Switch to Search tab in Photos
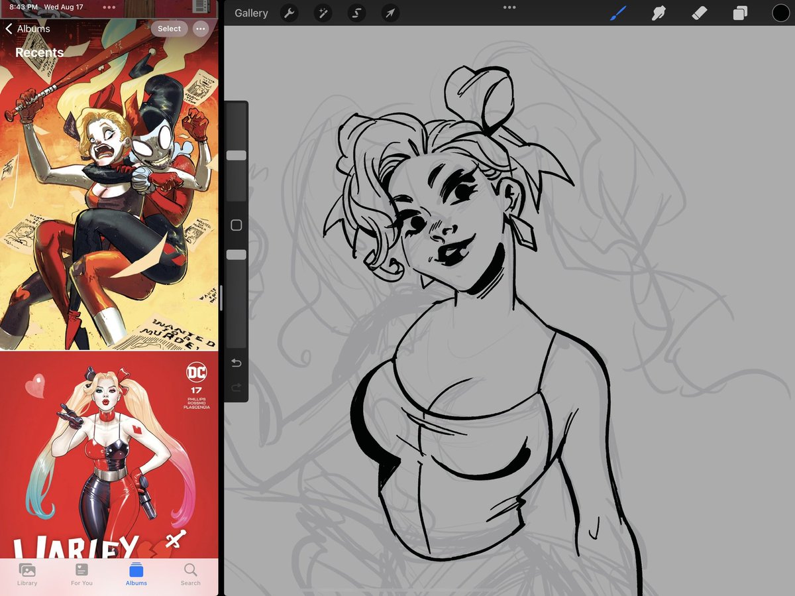The height and width of the screenshot is (596, 795). [x=191, y=574]
